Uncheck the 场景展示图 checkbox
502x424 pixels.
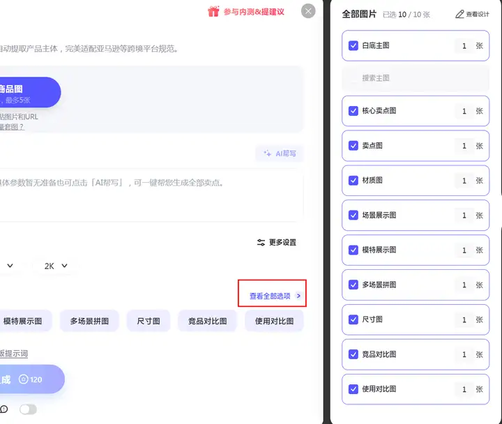coord(353,215)
